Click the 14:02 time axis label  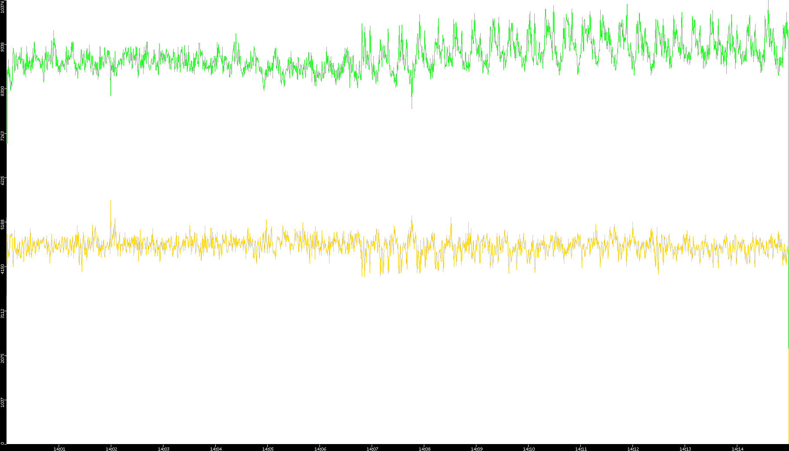click(x=111, y=449)
